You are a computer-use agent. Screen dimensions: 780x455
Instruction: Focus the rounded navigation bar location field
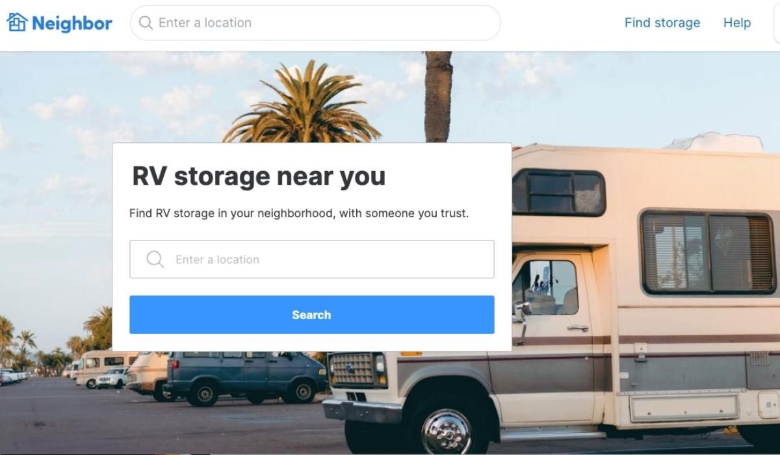pyautogui.click(x=316, y=23)
